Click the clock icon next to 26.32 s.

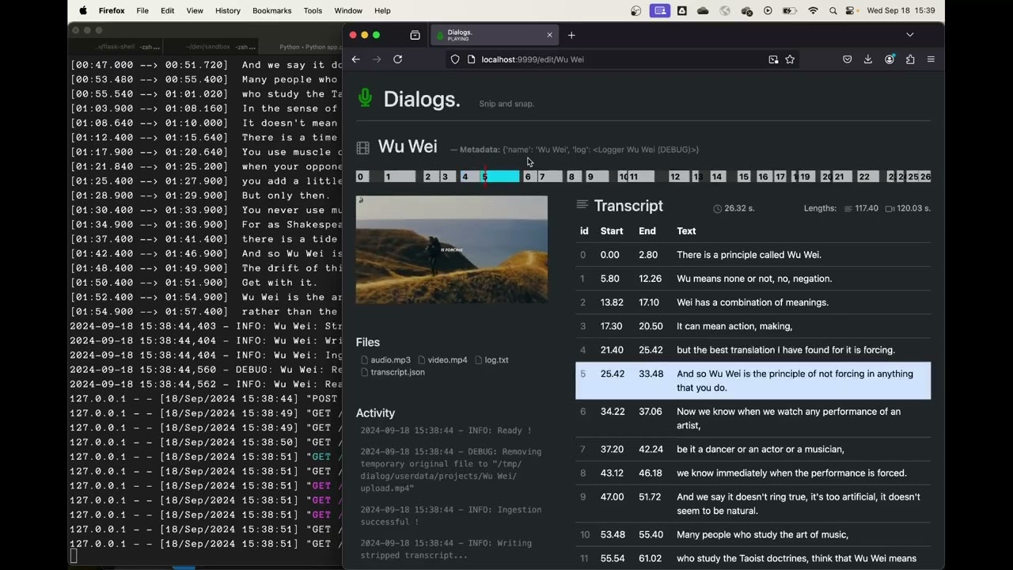(x=718, y=209)
